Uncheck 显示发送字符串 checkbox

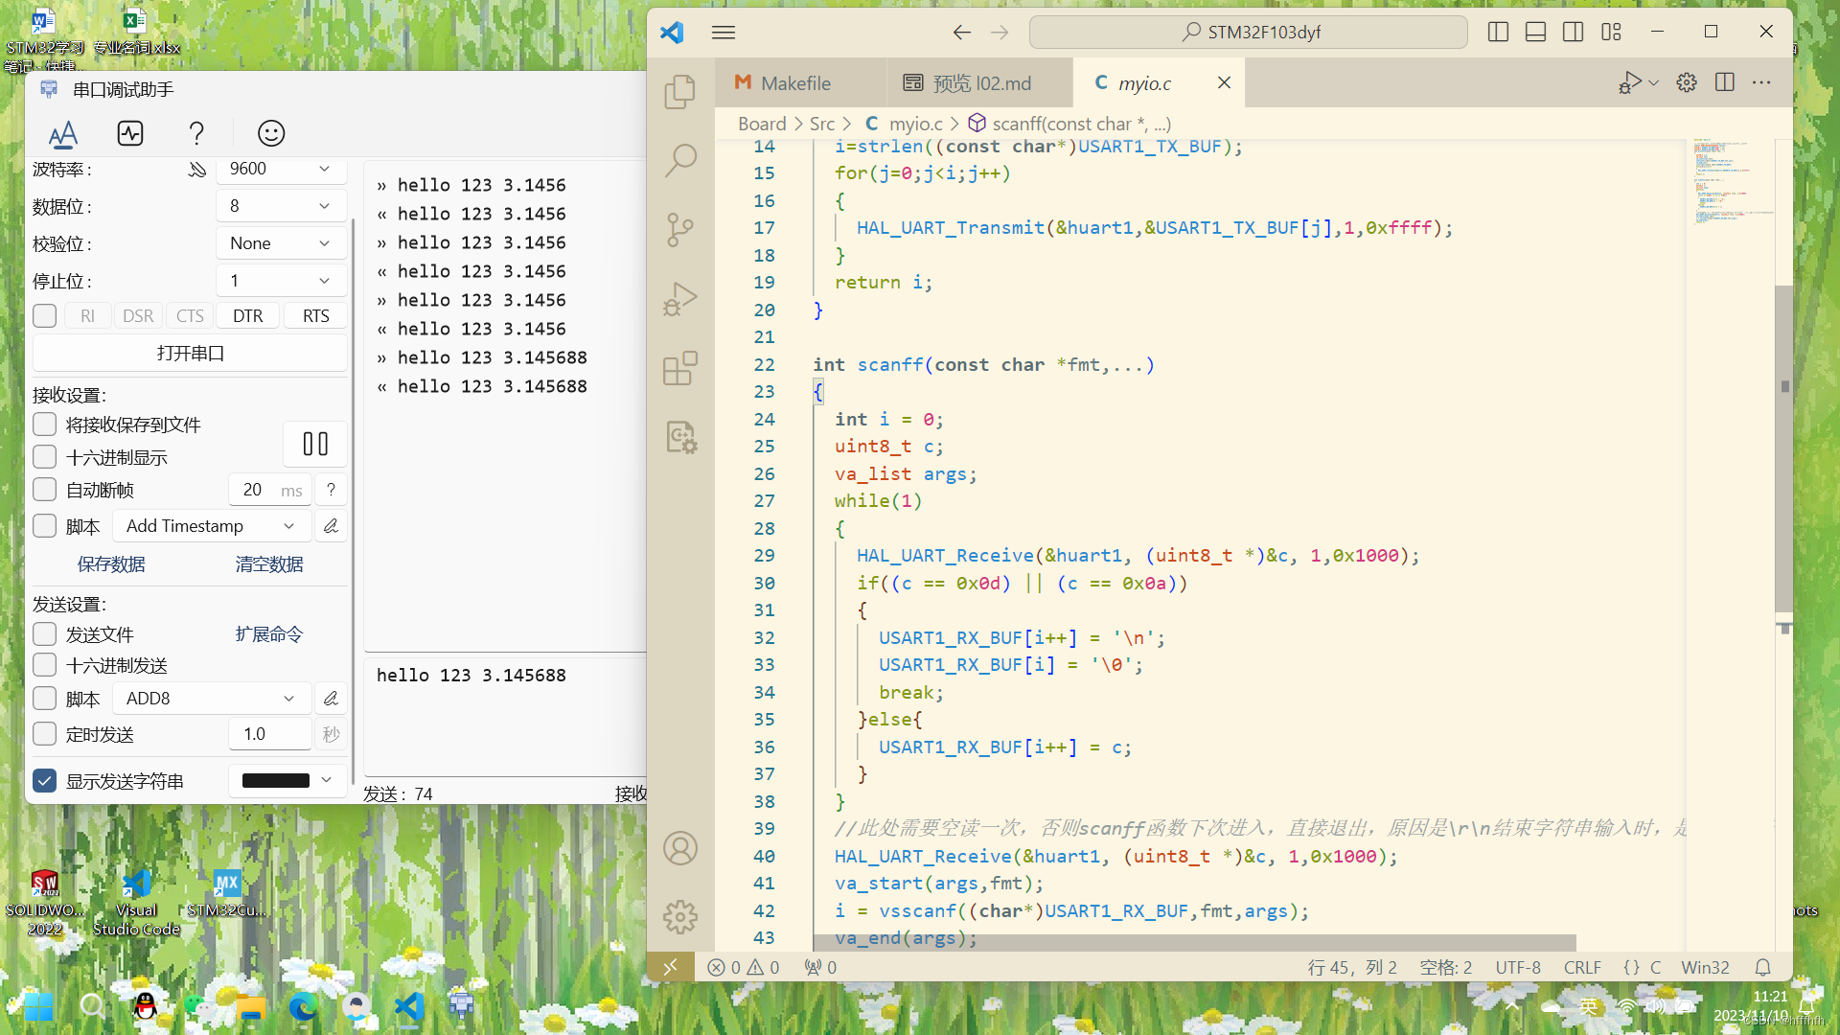[45, 781]
